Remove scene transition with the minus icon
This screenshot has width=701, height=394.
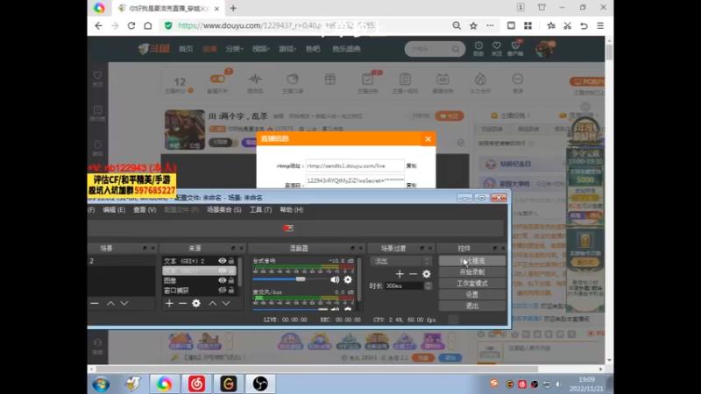(413, 274)
